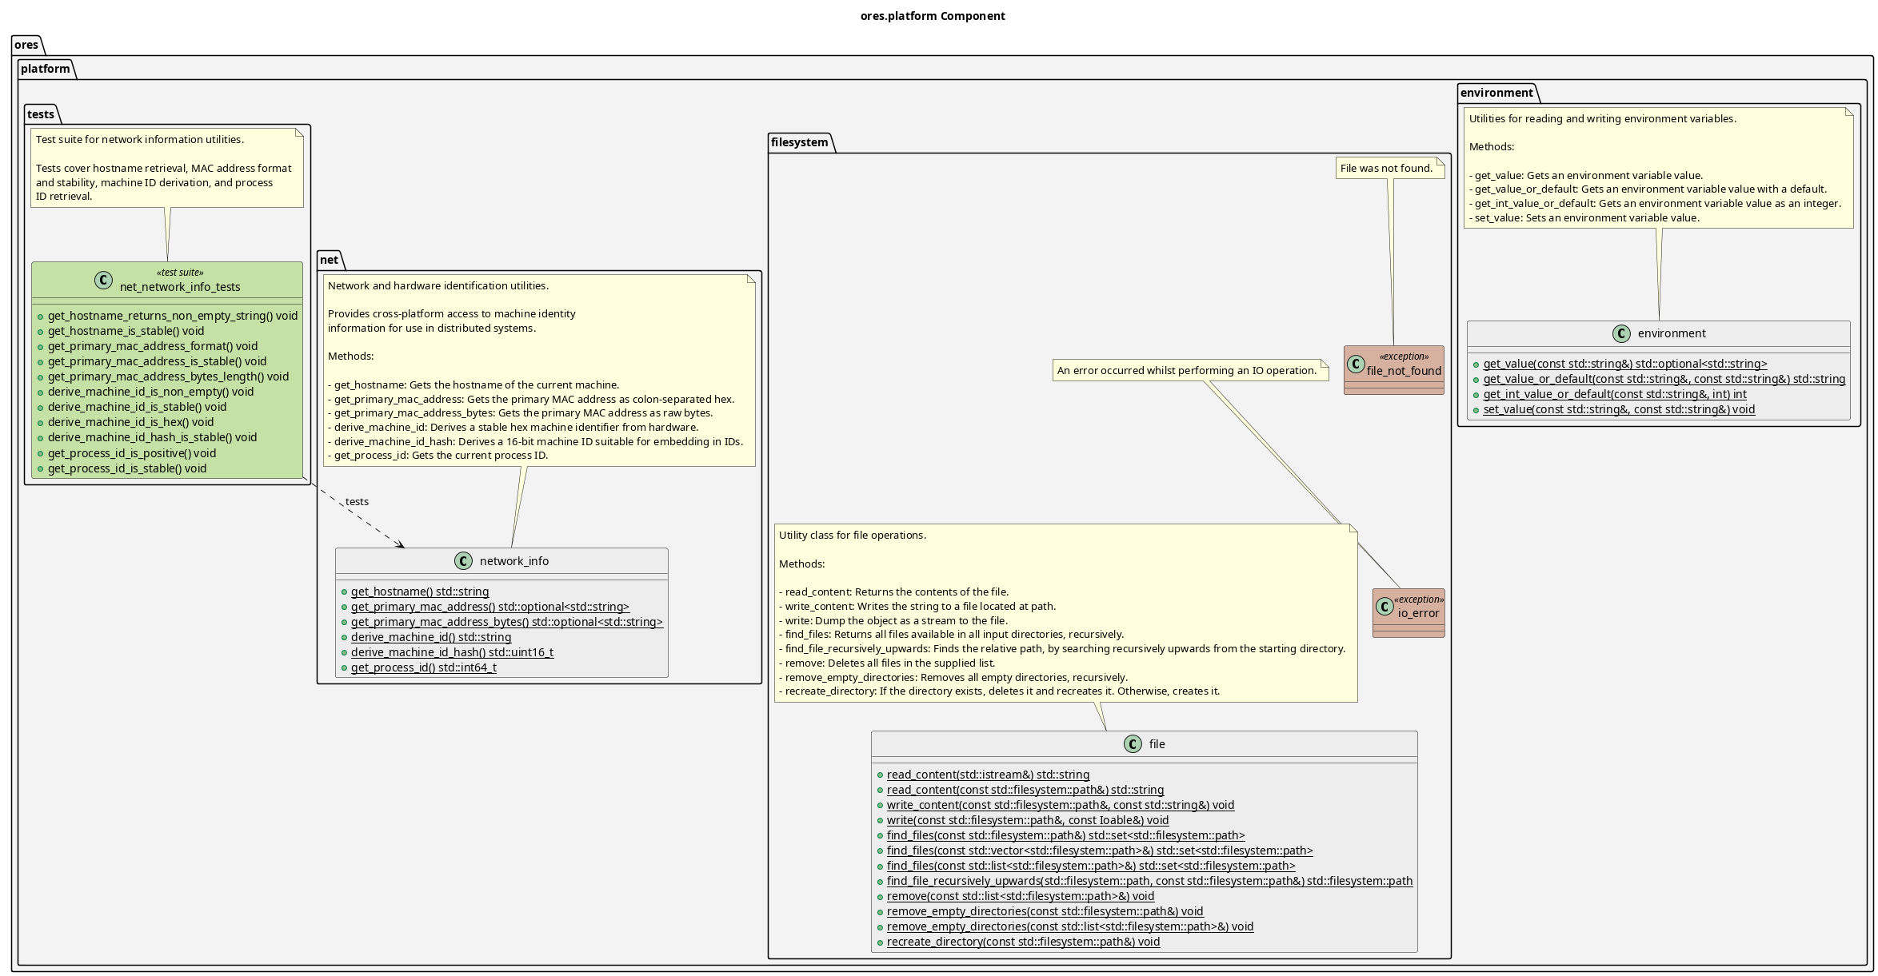Click the find_file_recursively_upwards method link
The height and width of the screenshot is (976, 1878).
coord(1149,881)
